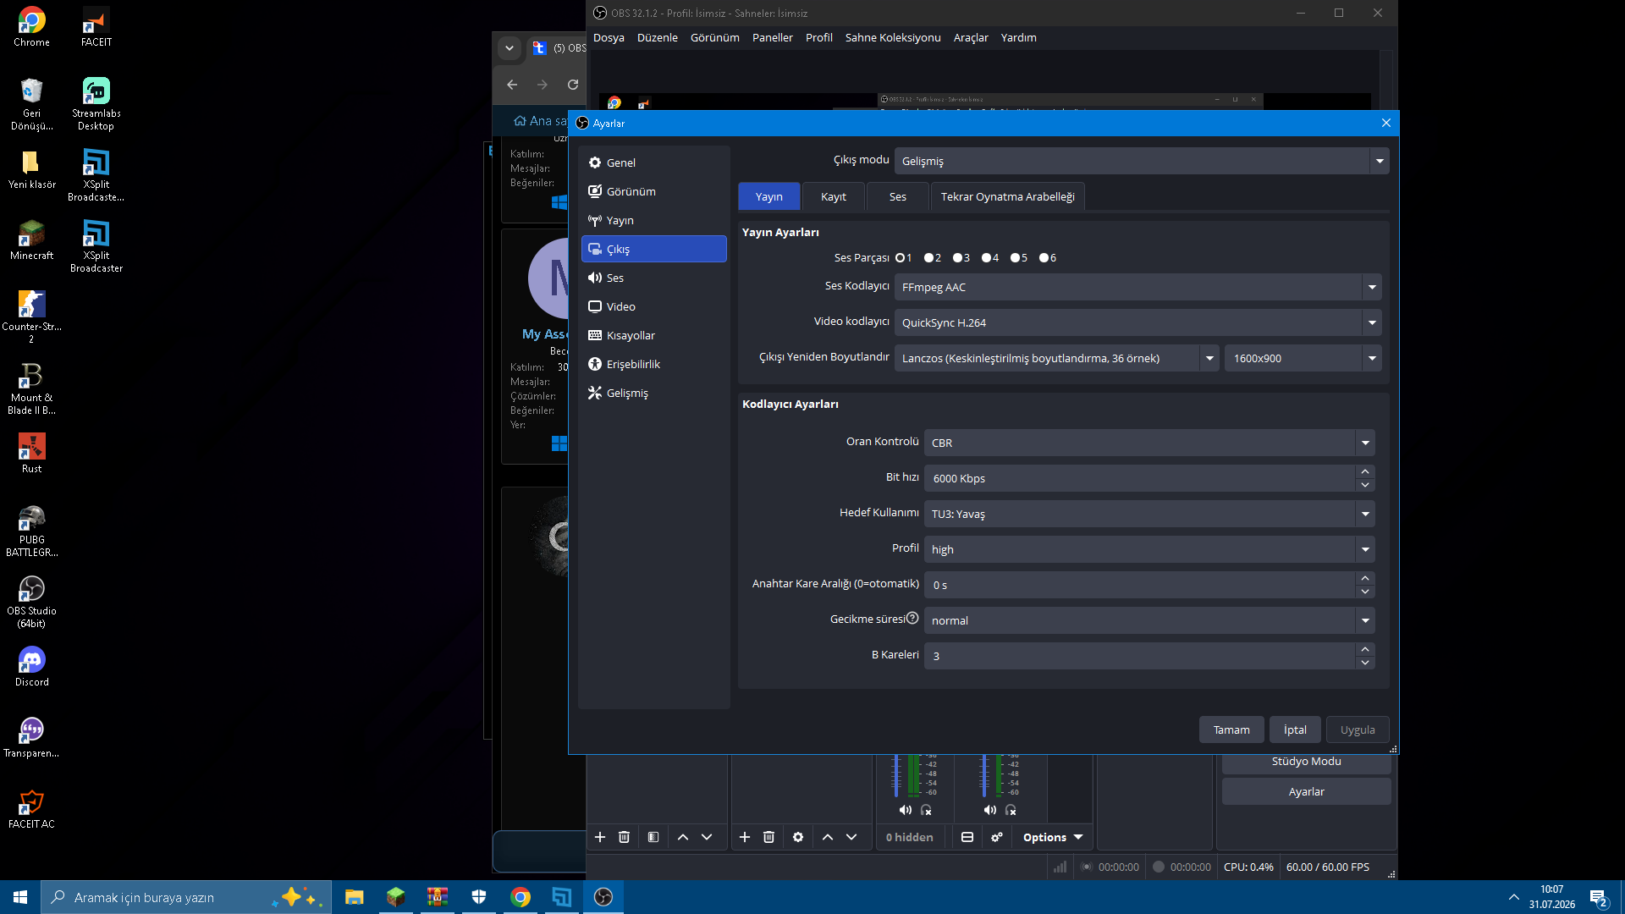Viewport: 1625px width, 914px height.
Task: Delete the selected scene with the trash icon
Action: (624, 837)
